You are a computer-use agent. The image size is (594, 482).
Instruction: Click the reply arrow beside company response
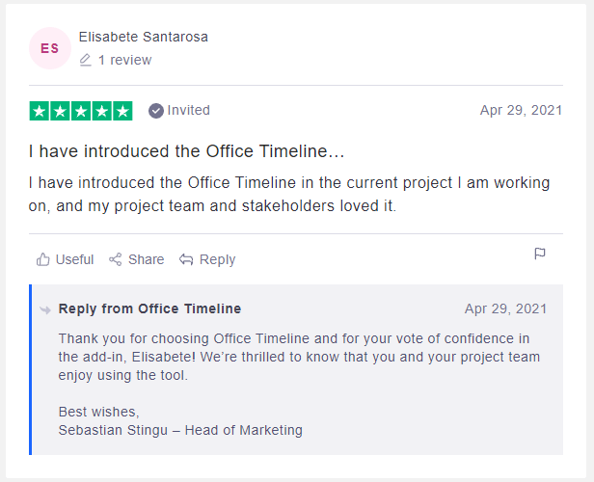45,309
